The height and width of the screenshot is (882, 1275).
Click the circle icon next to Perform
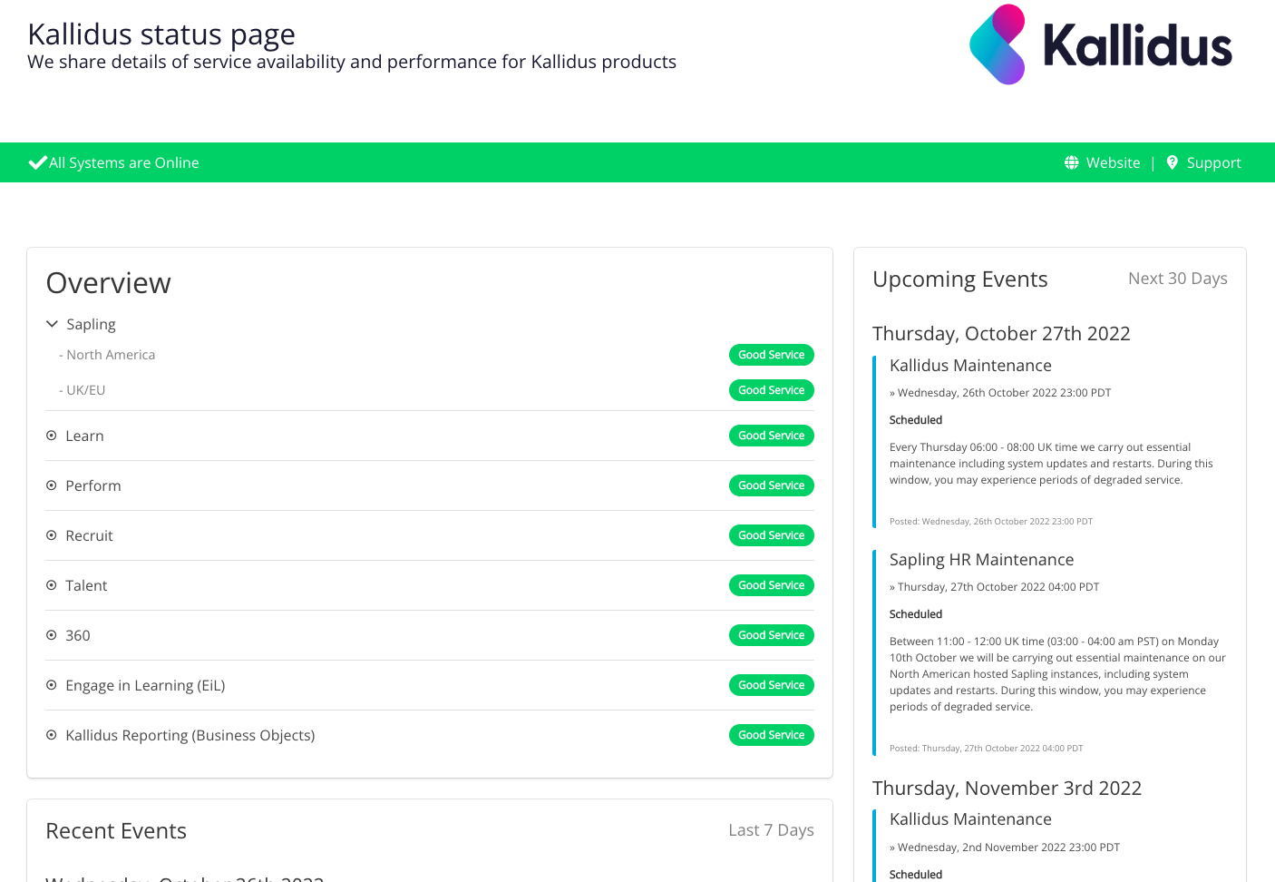coord(52,485)
